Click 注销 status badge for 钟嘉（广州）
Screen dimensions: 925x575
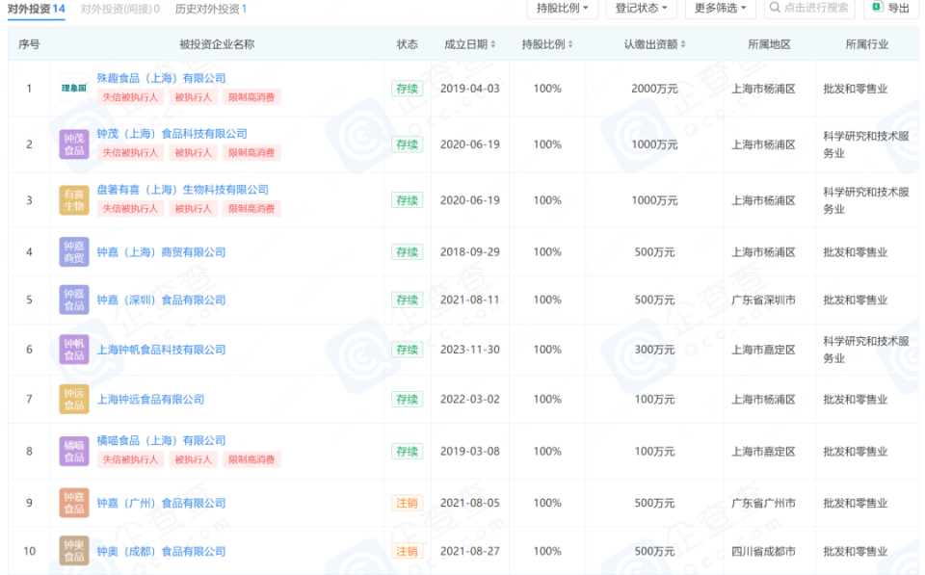(407, 503)
